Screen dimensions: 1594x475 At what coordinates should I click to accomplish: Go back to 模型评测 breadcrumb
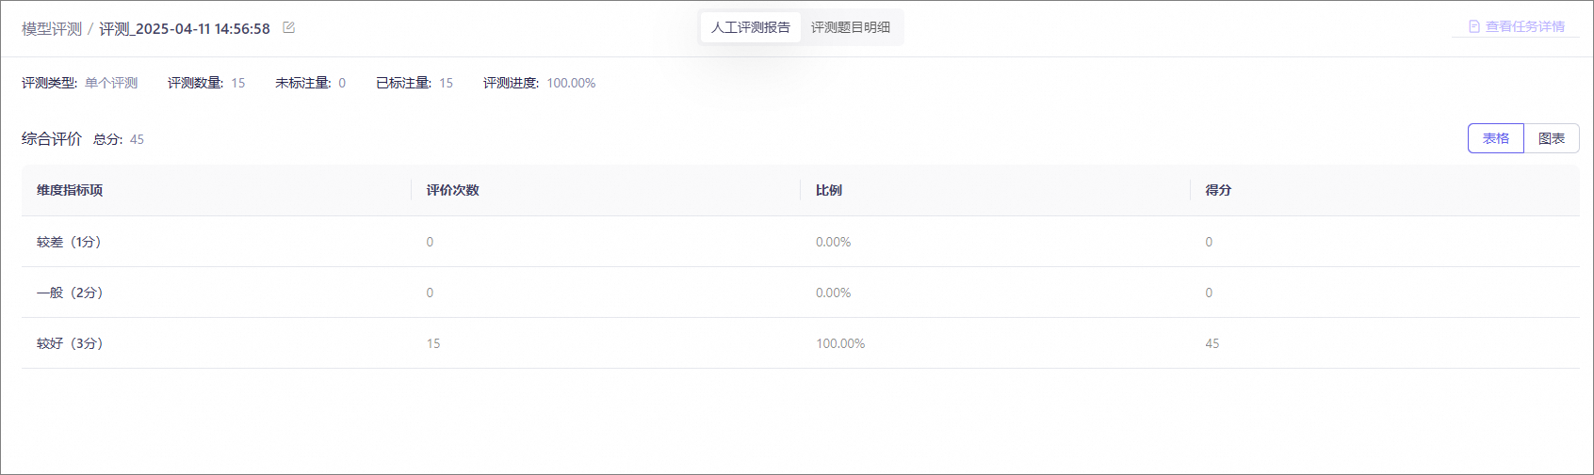tap(52, 29)
